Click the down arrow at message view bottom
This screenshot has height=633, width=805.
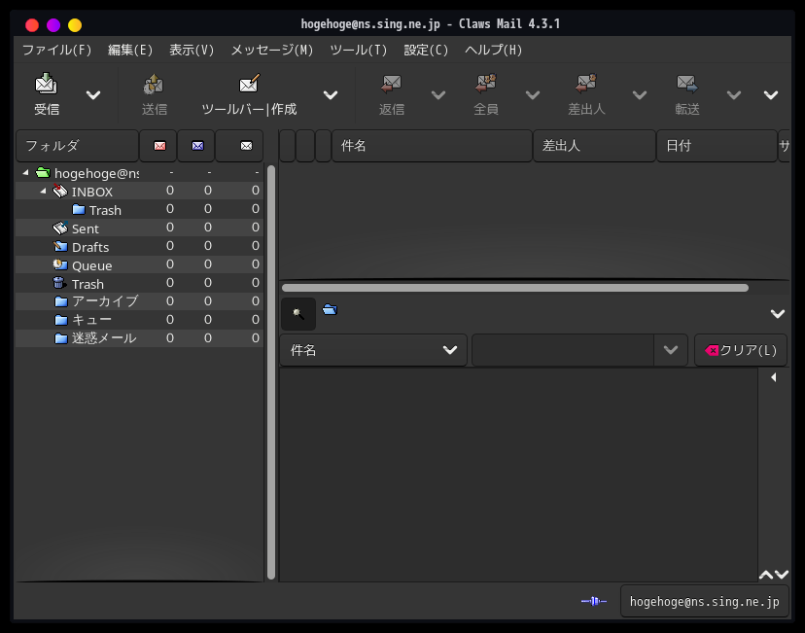tap(782, 575)
